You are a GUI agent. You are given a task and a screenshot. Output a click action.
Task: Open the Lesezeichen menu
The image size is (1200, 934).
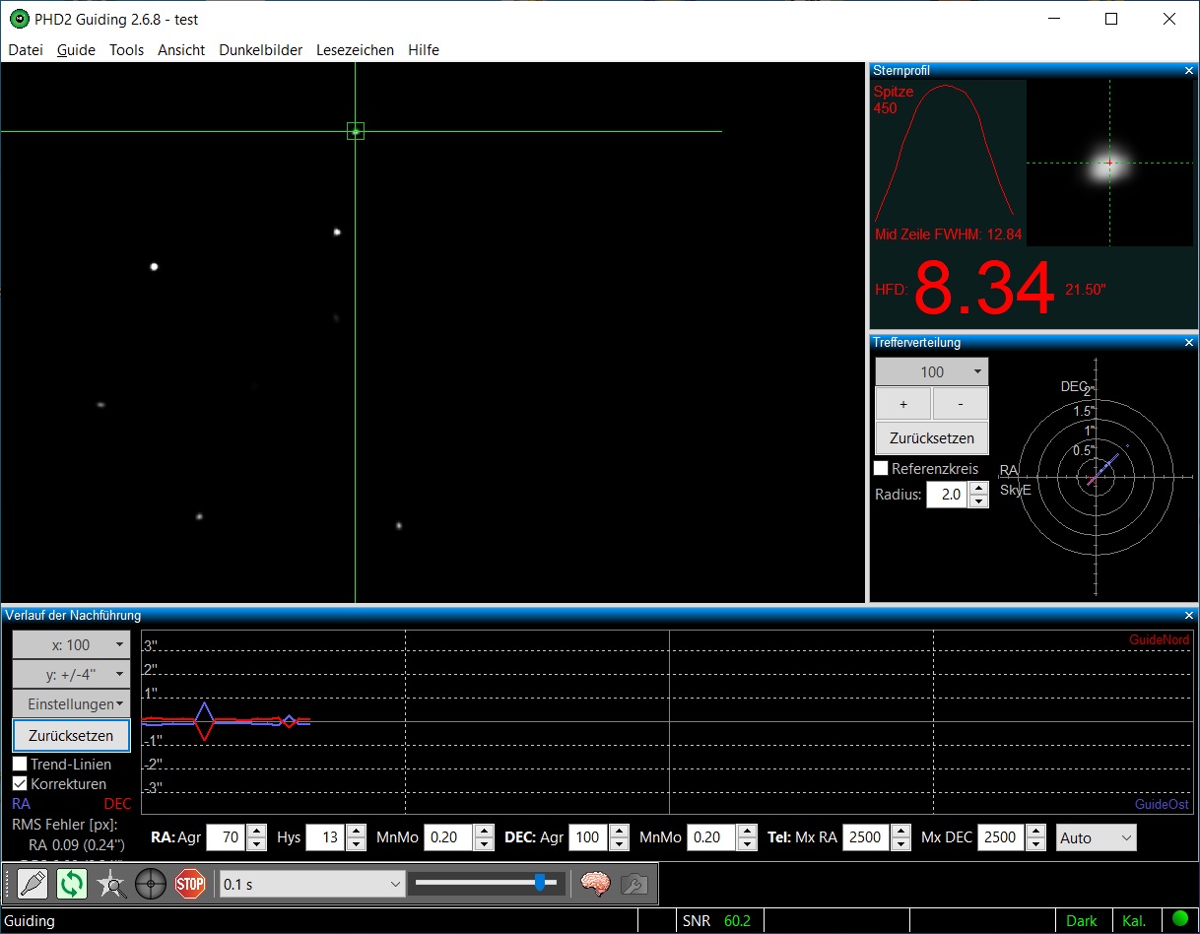click(355, 49)
